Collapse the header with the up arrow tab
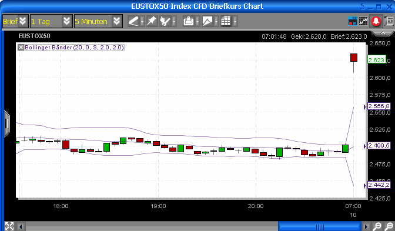The height and width of the screenshot is (231, 395). 383,34
